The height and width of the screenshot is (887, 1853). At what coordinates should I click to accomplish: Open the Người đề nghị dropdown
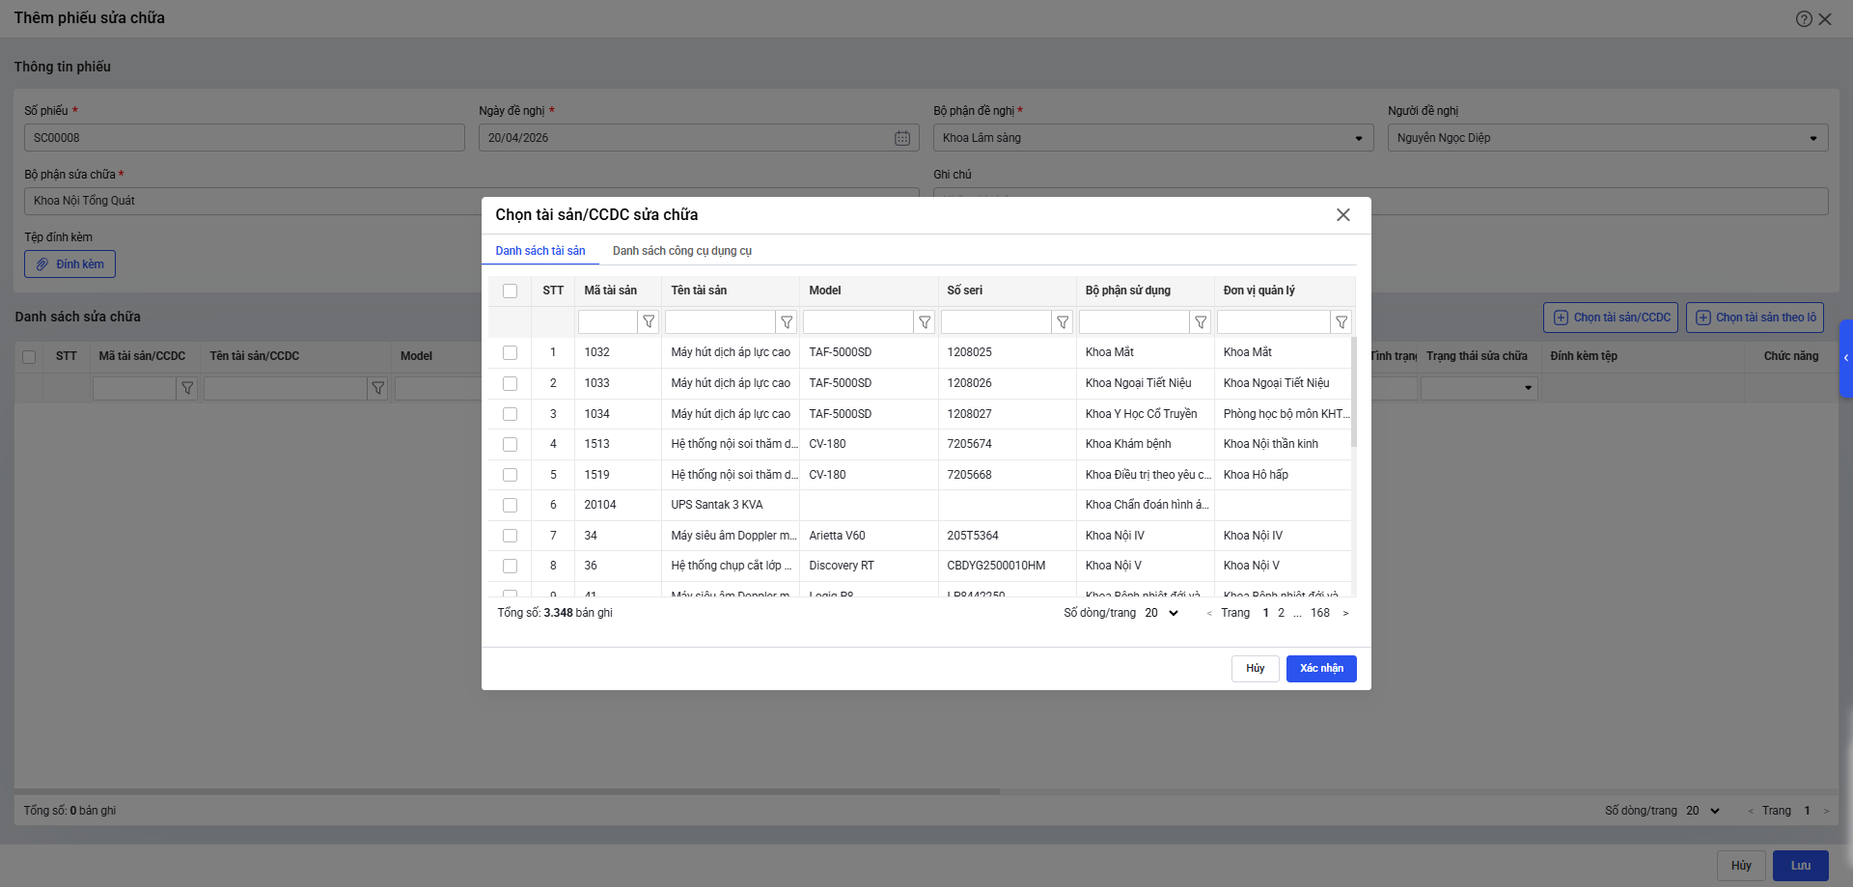(1812, 138)
